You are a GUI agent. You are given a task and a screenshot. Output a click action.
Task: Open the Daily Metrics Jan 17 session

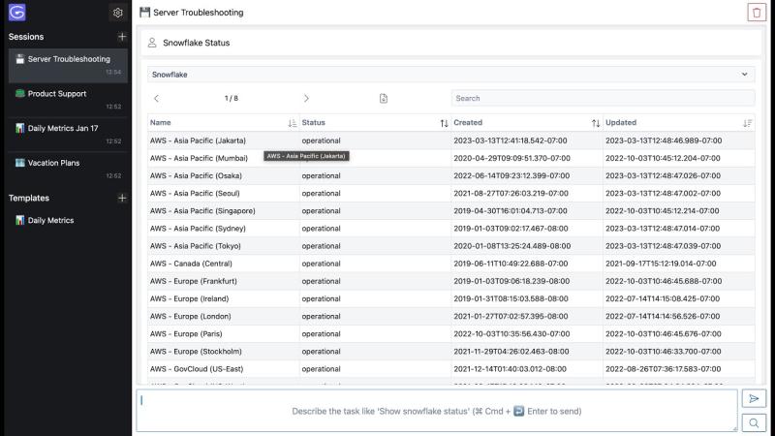(68, 135)
